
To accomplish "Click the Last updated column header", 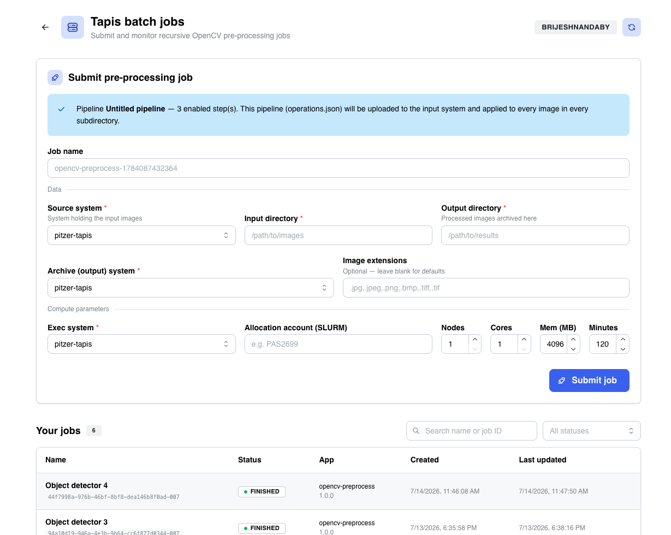I will tap(543, 460).
